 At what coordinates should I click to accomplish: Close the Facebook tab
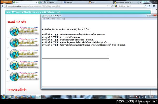pos(87,2)
